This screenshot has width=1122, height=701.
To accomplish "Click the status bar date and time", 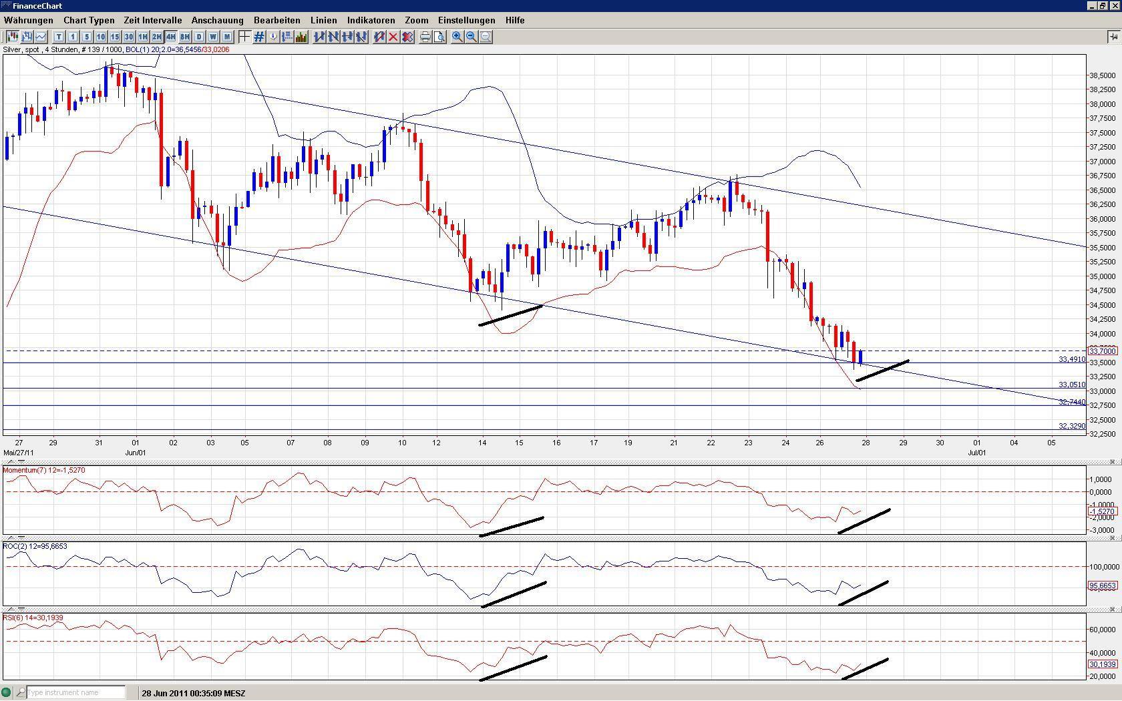I will click(194, 693).
